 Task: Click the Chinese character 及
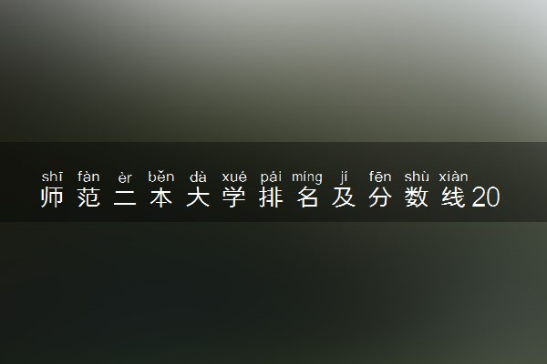(x=344, y=197)
